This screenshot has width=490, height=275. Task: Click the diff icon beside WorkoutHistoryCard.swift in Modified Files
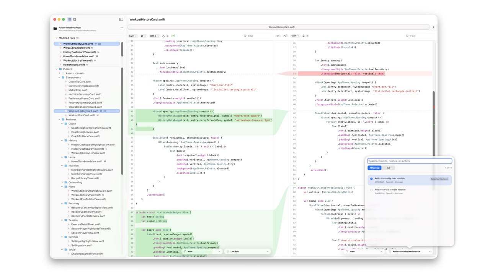[x=100, y=44]
